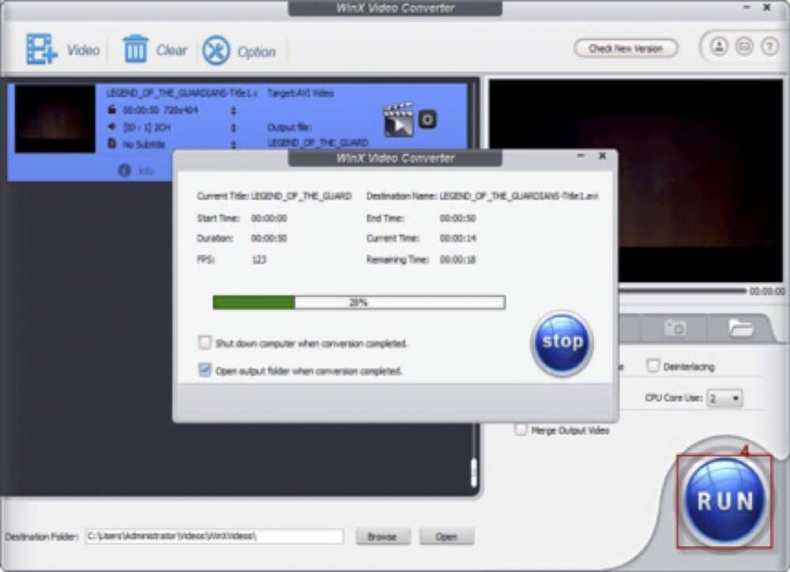Open the help question mark icon

click(x=769, y=47)
